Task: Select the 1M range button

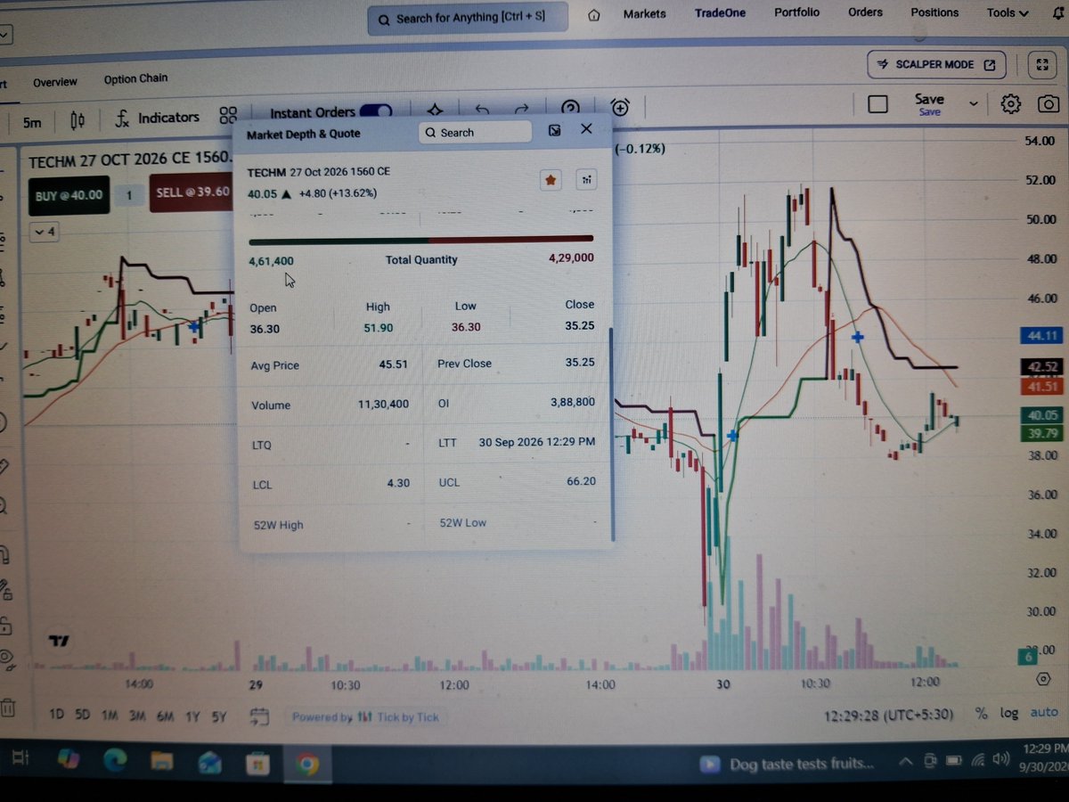Action: tap(110, 716)
